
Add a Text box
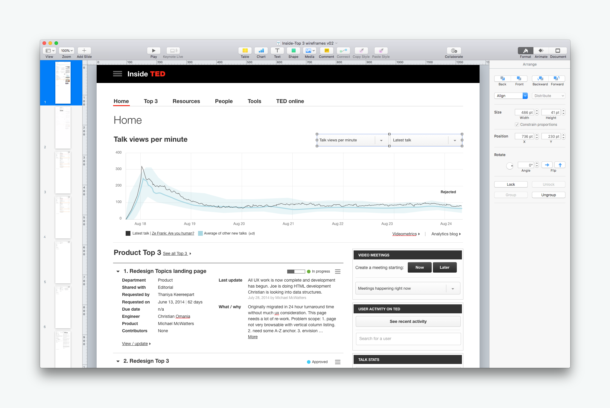pyautogui.click(x=277, y=51)
